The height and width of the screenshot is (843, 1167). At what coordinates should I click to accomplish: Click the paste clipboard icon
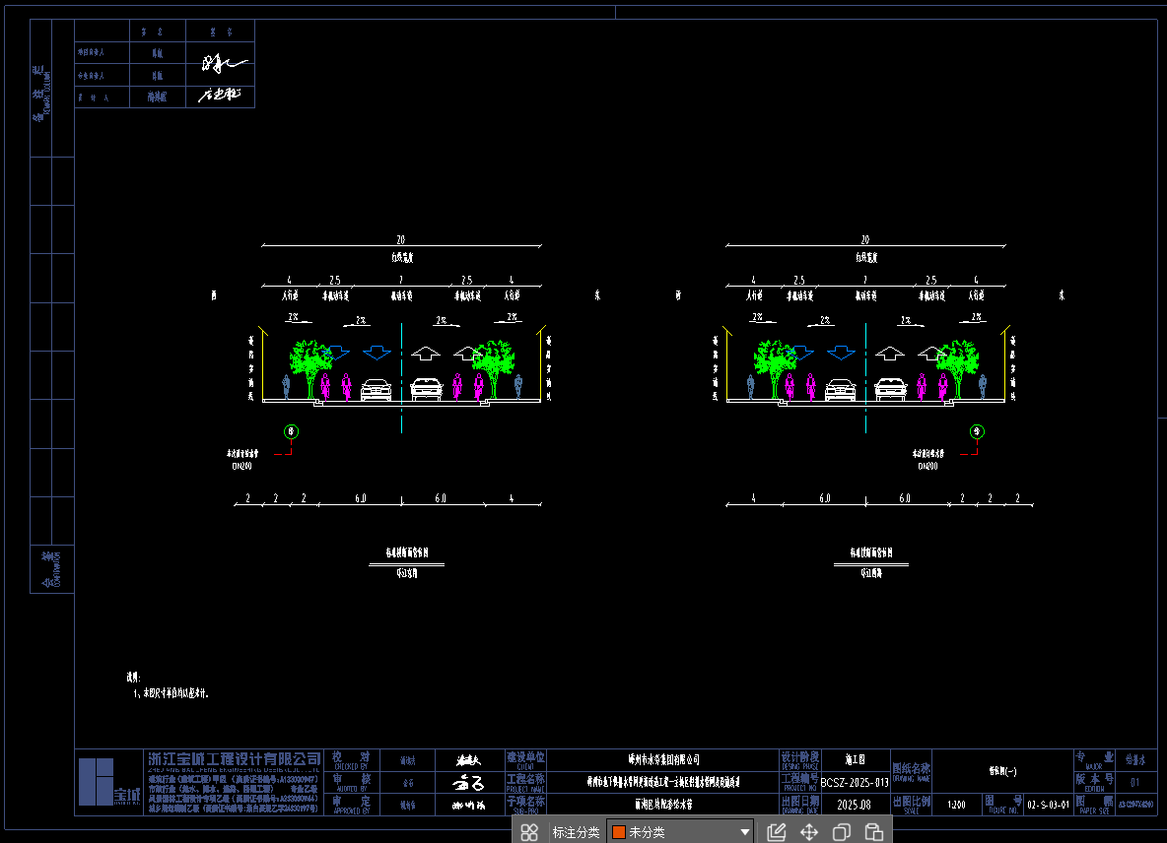click(x=873, y=832)
